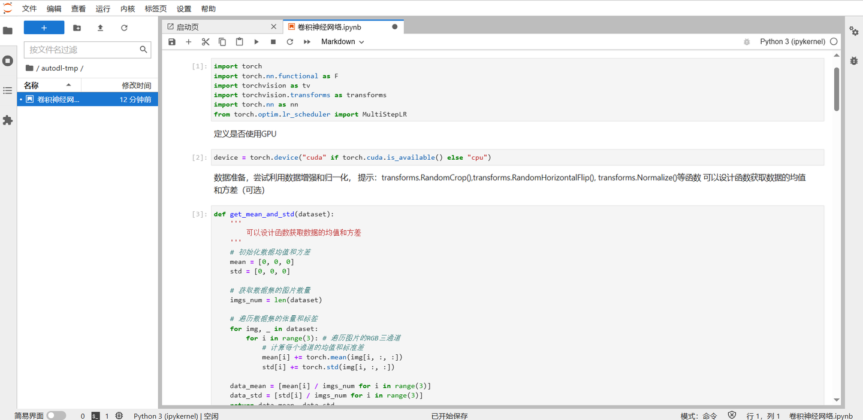Paste cell from clipboard in notebook toolbar

(239, 42)
